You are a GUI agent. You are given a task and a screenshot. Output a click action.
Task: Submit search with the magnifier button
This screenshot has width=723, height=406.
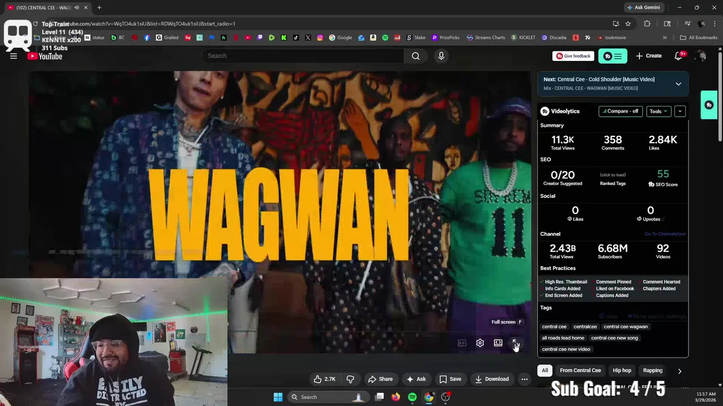coord(416,56)
